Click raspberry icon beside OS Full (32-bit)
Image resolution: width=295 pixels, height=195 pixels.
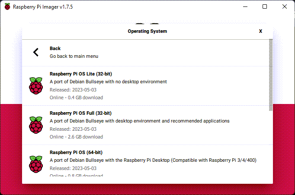(x=36, y=125)
